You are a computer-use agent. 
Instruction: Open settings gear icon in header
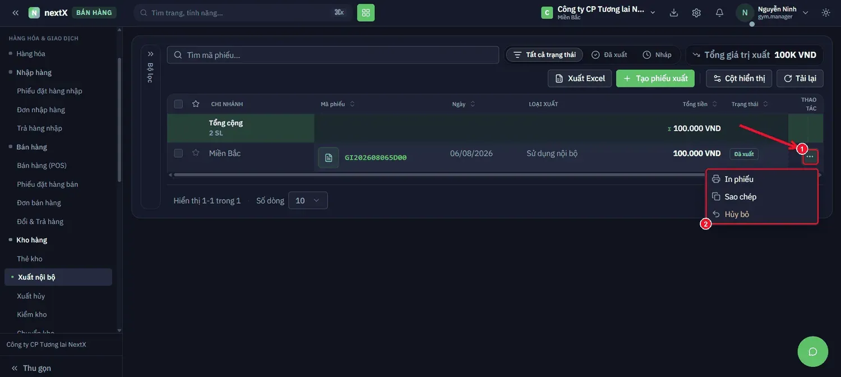[696, 12]
